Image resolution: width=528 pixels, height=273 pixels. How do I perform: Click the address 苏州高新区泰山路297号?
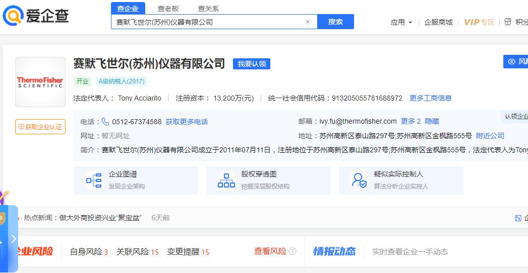[357, 136]
